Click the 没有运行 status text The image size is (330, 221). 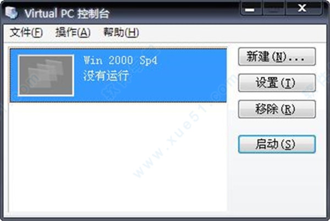pos(106,76)
